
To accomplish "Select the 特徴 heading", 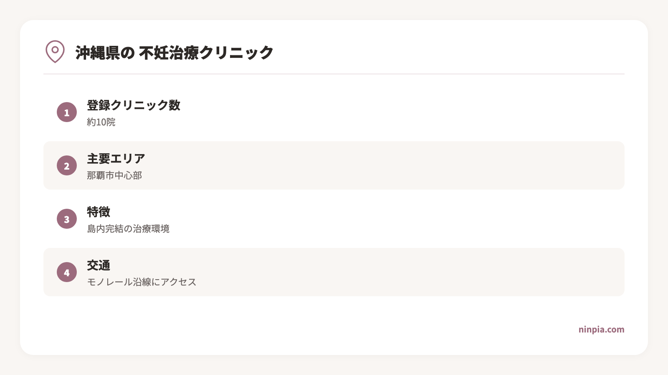I will pyautogui.click(x=99, y=212).
